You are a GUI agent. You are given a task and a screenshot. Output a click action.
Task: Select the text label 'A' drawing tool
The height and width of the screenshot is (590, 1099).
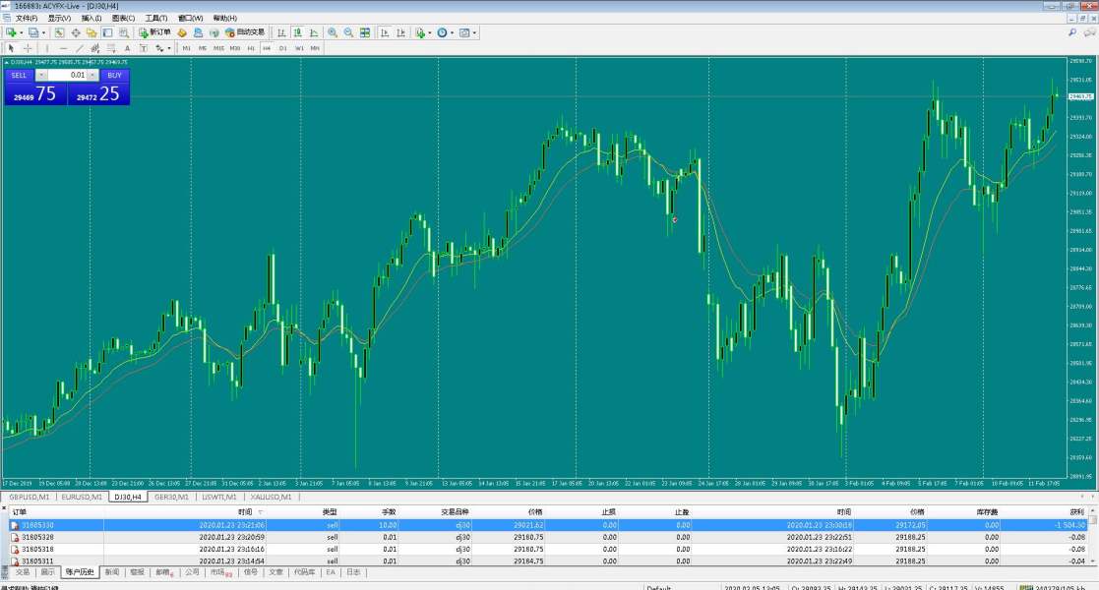coord(126,47)
